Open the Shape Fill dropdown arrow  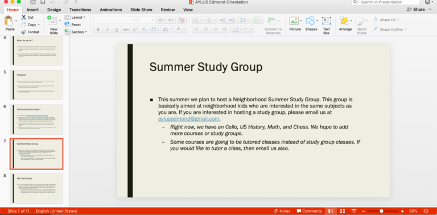(398, 20)
